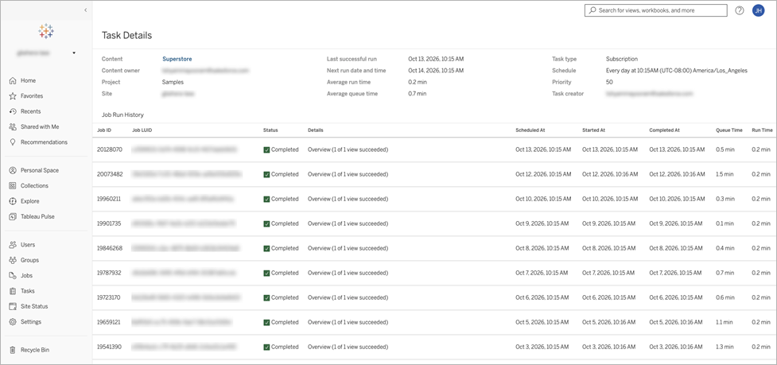Click the Settings gear icon
This screenshot has width=777, height=365.
[x=13, y=322]
